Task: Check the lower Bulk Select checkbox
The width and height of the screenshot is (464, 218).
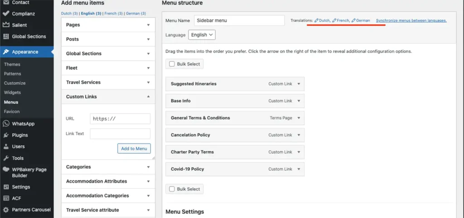Action: [172, 189]
